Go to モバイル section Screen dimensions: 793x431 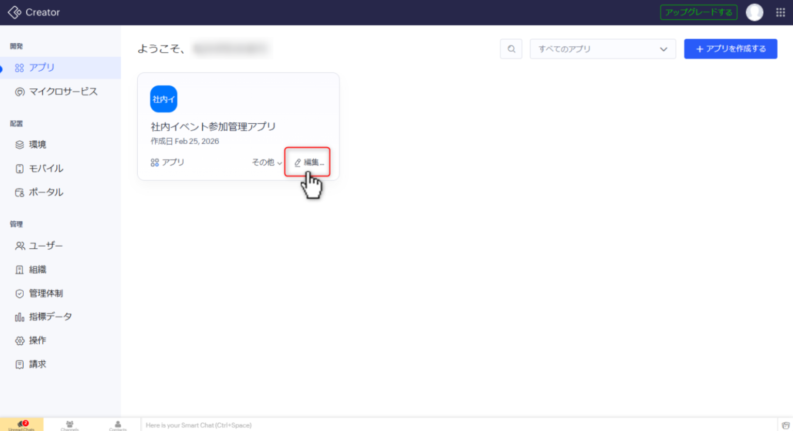[45, 169]
